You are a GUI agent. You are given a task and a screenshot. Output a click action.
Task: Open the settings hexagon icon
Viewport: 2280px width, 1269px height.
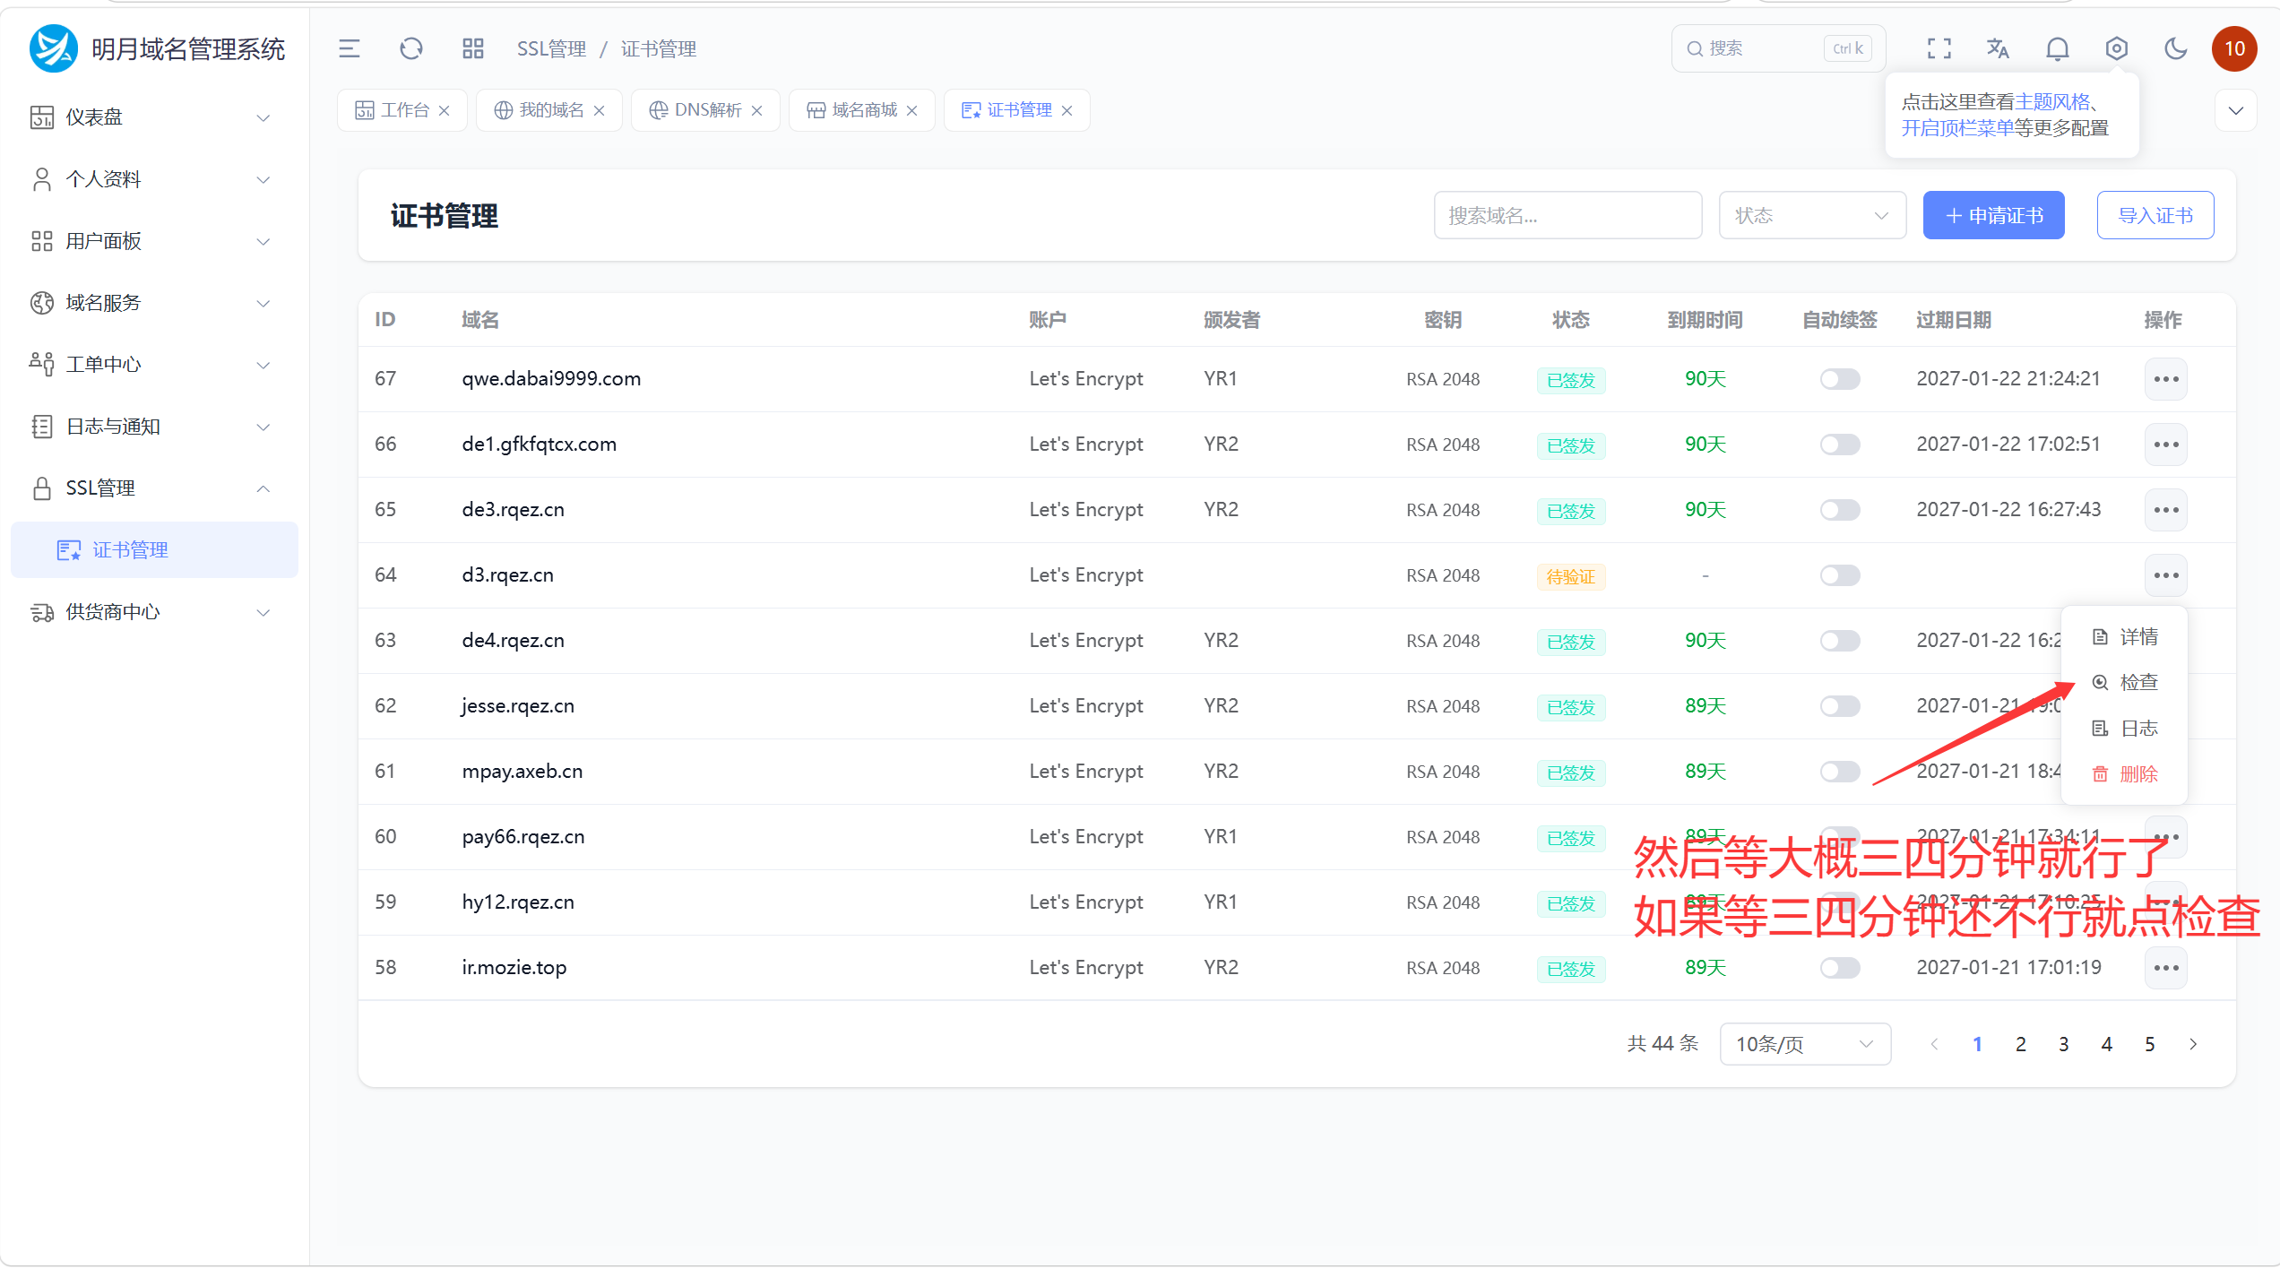pos(2116,48)
